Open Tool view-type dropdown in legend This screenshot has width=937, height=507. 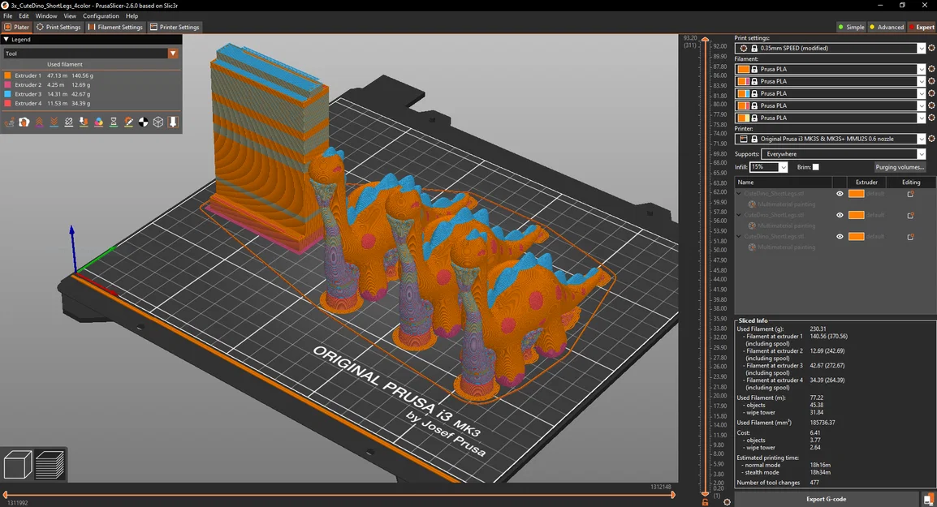point(173,54)
